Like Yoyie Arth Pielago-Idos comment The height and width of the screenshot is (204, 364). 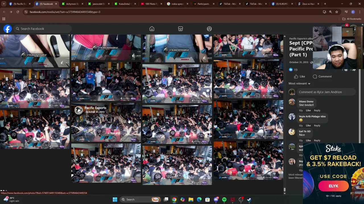pyautogui.click(x=308, y=126)
